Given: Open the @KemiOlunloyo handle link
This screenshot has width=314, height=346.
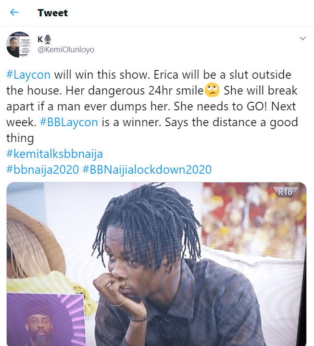Looking at the screenshot, I should tap(66, 49).
